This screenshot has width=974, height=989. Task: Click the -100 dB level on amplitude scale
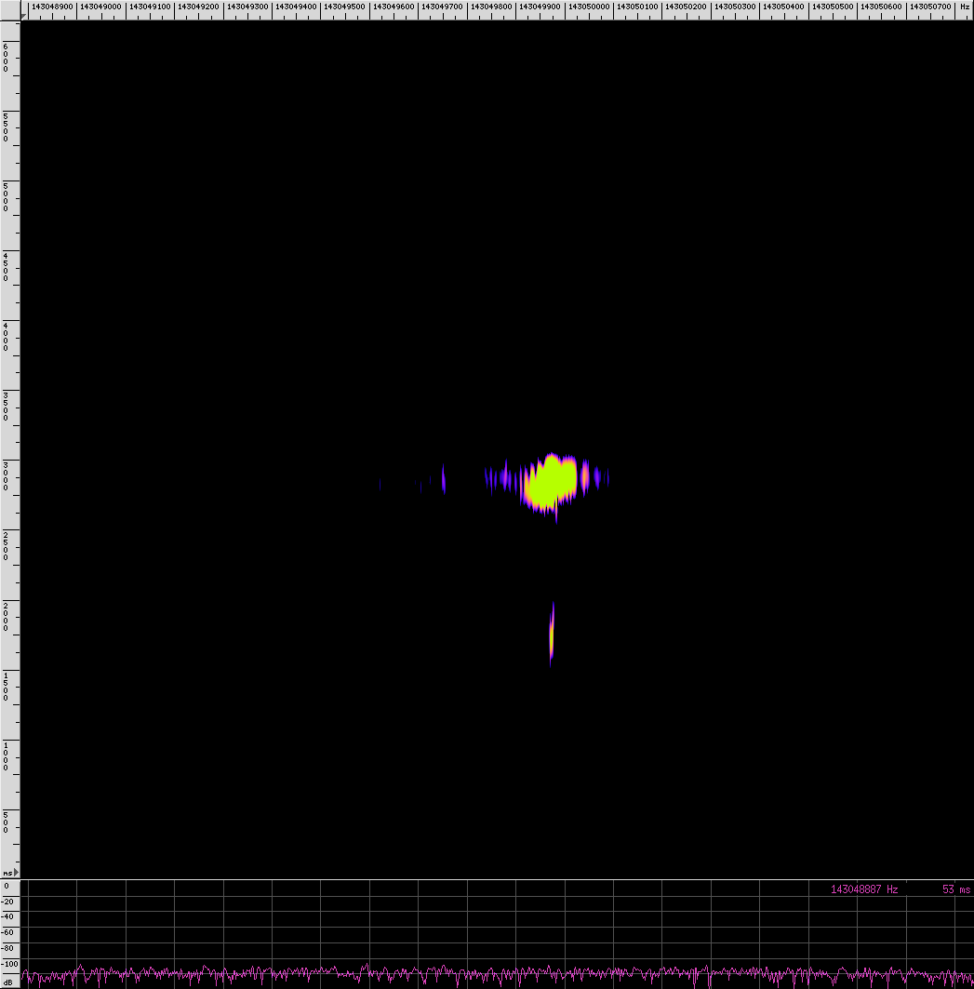pos(9,964)
